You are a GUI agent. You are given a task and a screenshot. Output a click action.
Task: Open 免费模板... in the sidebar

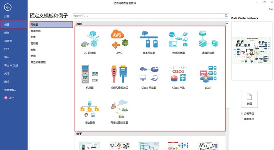coord(10,90)
